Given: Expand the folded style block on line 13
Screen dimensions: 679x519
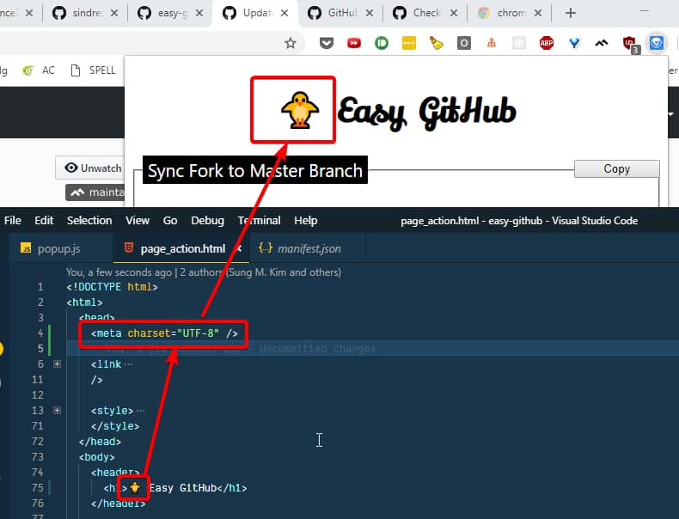Looking at the screenshot, I should 58,411.
